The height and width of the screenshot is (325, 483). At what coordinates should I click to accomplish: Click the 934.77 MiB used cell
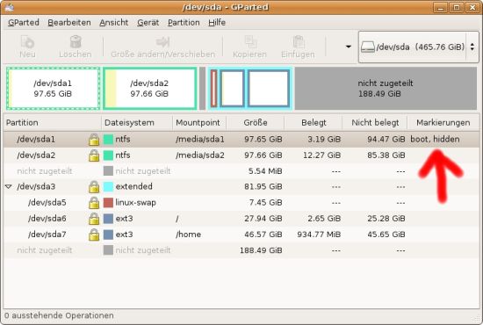(319, 235)
